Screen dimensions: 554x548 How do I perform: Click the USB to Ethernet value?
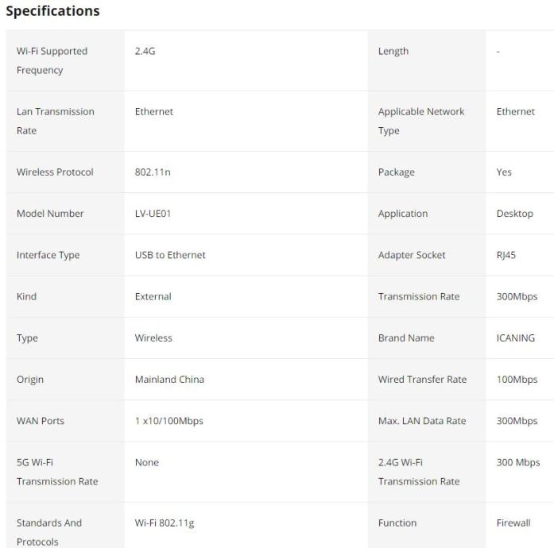click(170, 255)
